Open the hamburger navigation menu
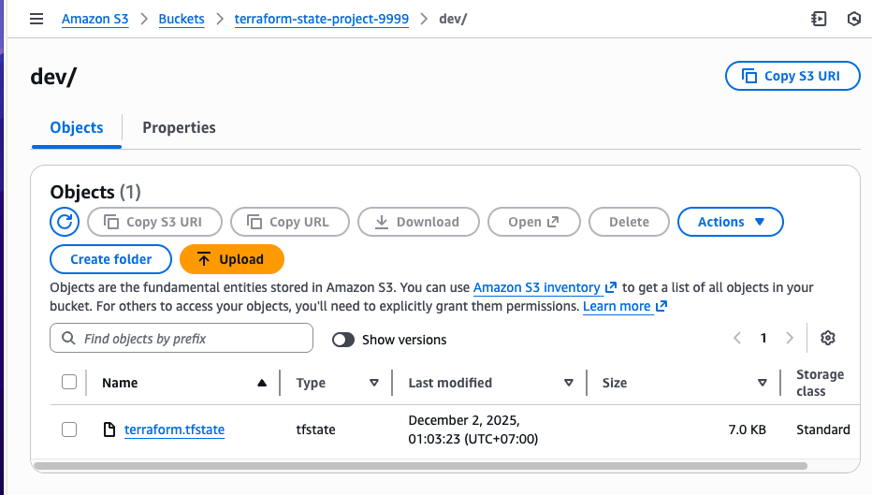872x495 pixels. click(x=36, y=19)
